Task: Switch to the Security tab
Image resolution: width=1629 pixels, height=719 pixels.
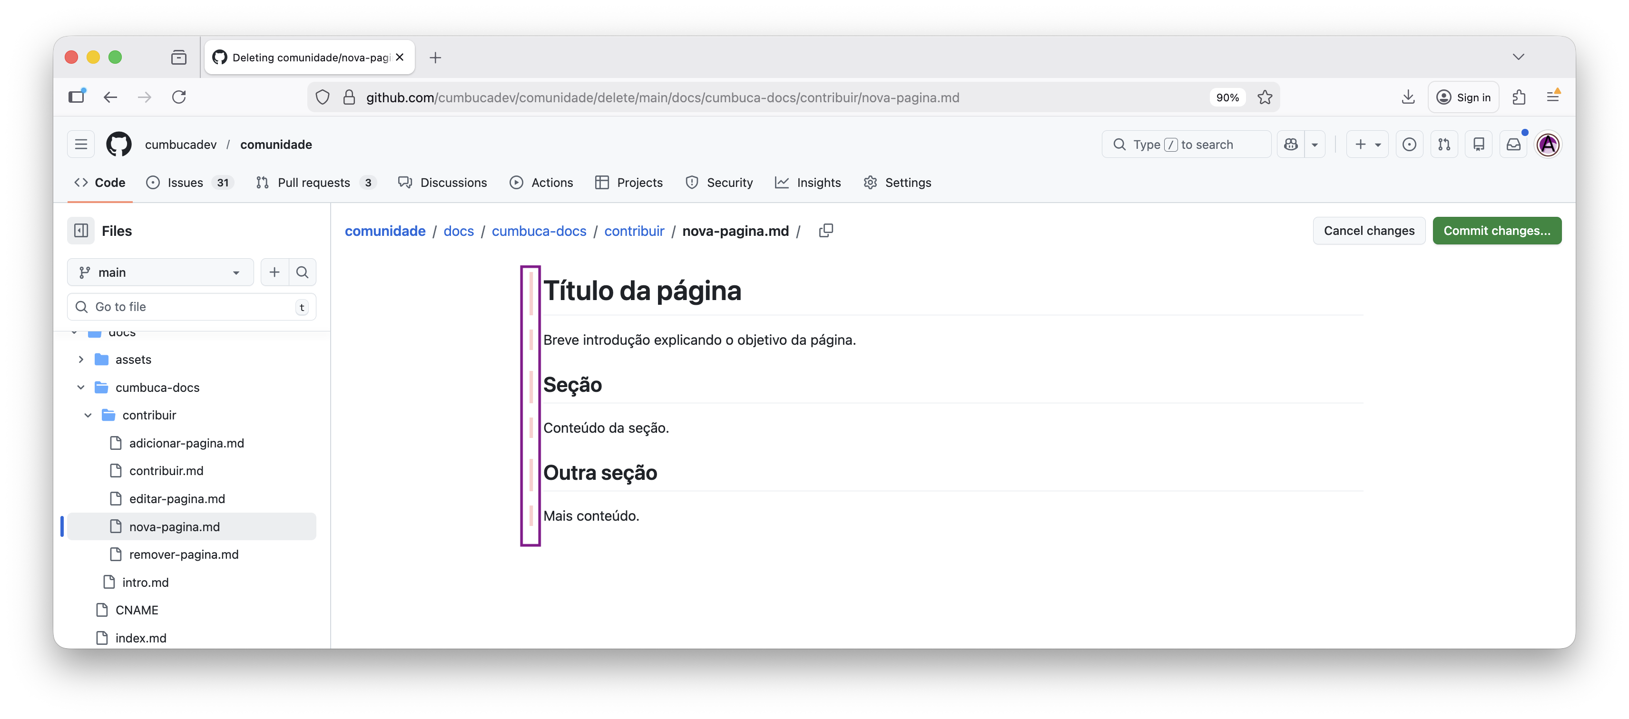Action: pyautogui.click(x=719, y=182)
